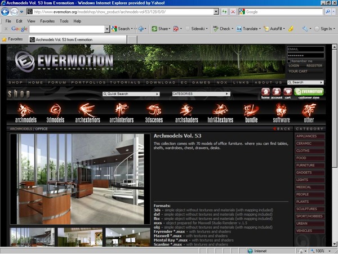Select the Archmodels Vol. 53 browser tab
The image size is (338, 254).
point(78,39)
